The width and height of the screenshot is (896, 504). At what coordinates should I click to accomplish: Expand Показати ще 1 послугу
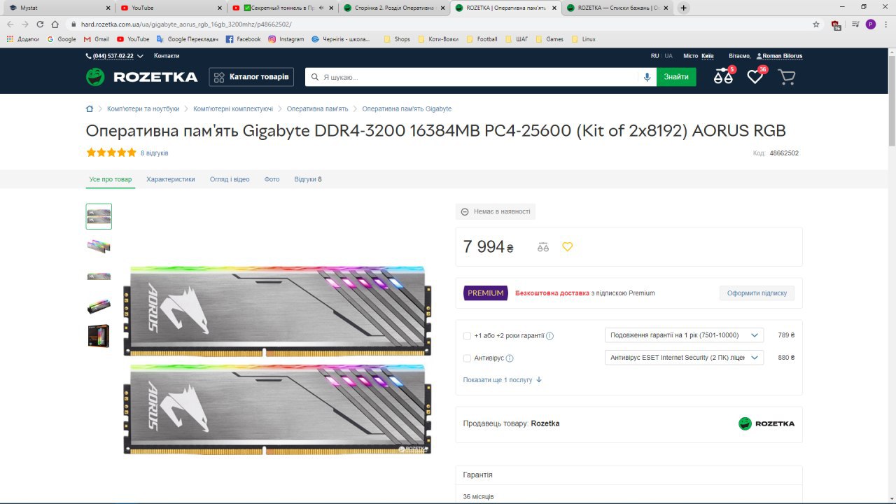(503, 380)
